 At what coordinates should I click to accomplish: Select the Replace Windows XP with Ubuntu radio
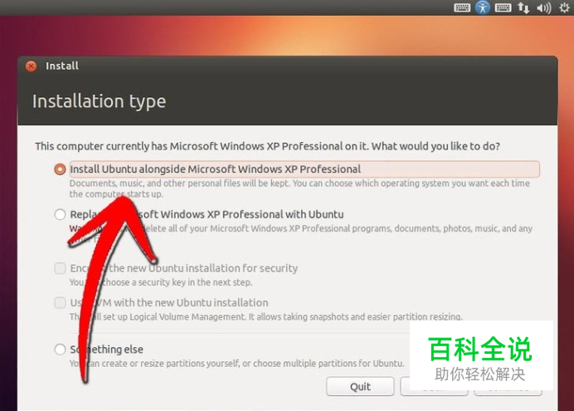click(60, 214)
